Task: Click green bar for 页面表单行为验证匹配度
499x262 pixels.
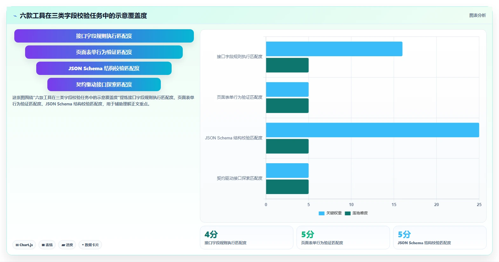Action: click(287, 106)
